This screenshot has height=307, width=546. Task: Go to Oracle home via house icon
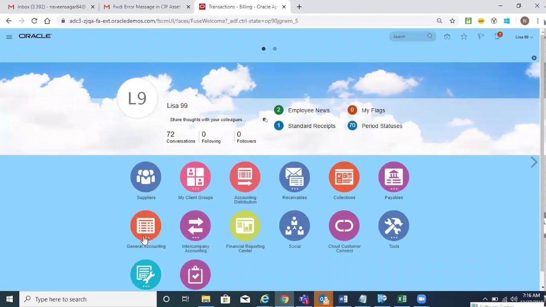click(x=447, y=37)
